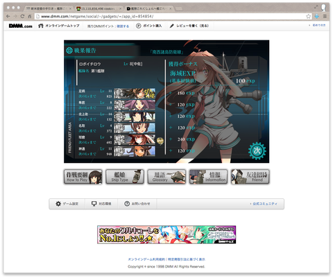
Task: Click the circled P point purchase icon
Action: pos(138,26)
